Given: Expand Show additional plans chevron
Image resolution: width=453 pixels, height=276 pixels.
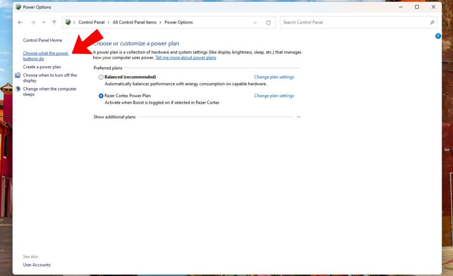Looking at the screenshot, I should click(x=299, y=117).
